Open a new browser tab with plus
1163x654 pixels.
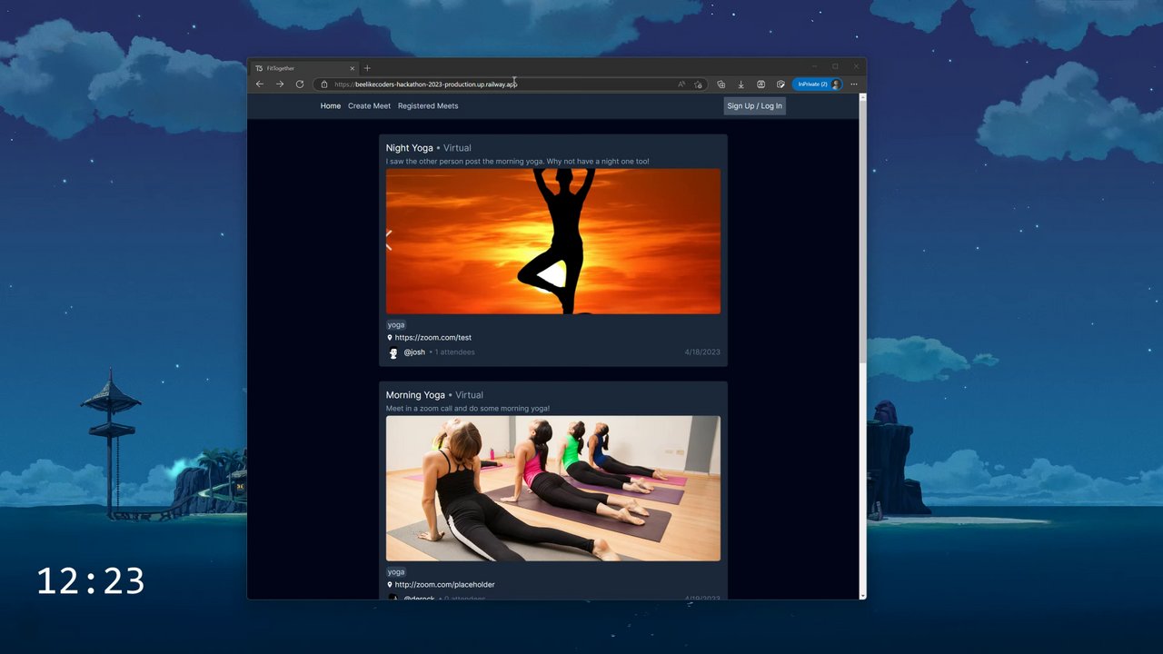(367, 68)
